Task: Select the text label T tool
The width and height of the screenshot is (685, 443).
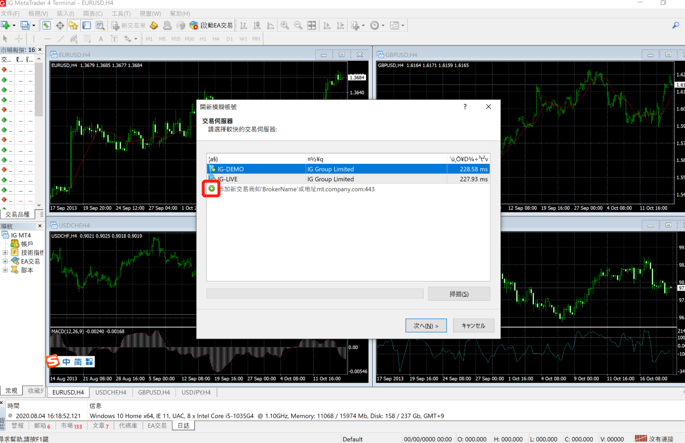Action: click(114, 38)
